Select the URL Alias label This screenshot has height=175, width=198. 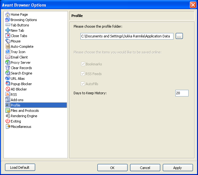click(18, 79)
